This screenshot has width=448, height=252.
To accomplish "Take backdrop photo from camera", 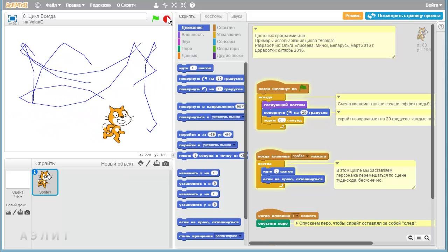I will tap(27, 212).
